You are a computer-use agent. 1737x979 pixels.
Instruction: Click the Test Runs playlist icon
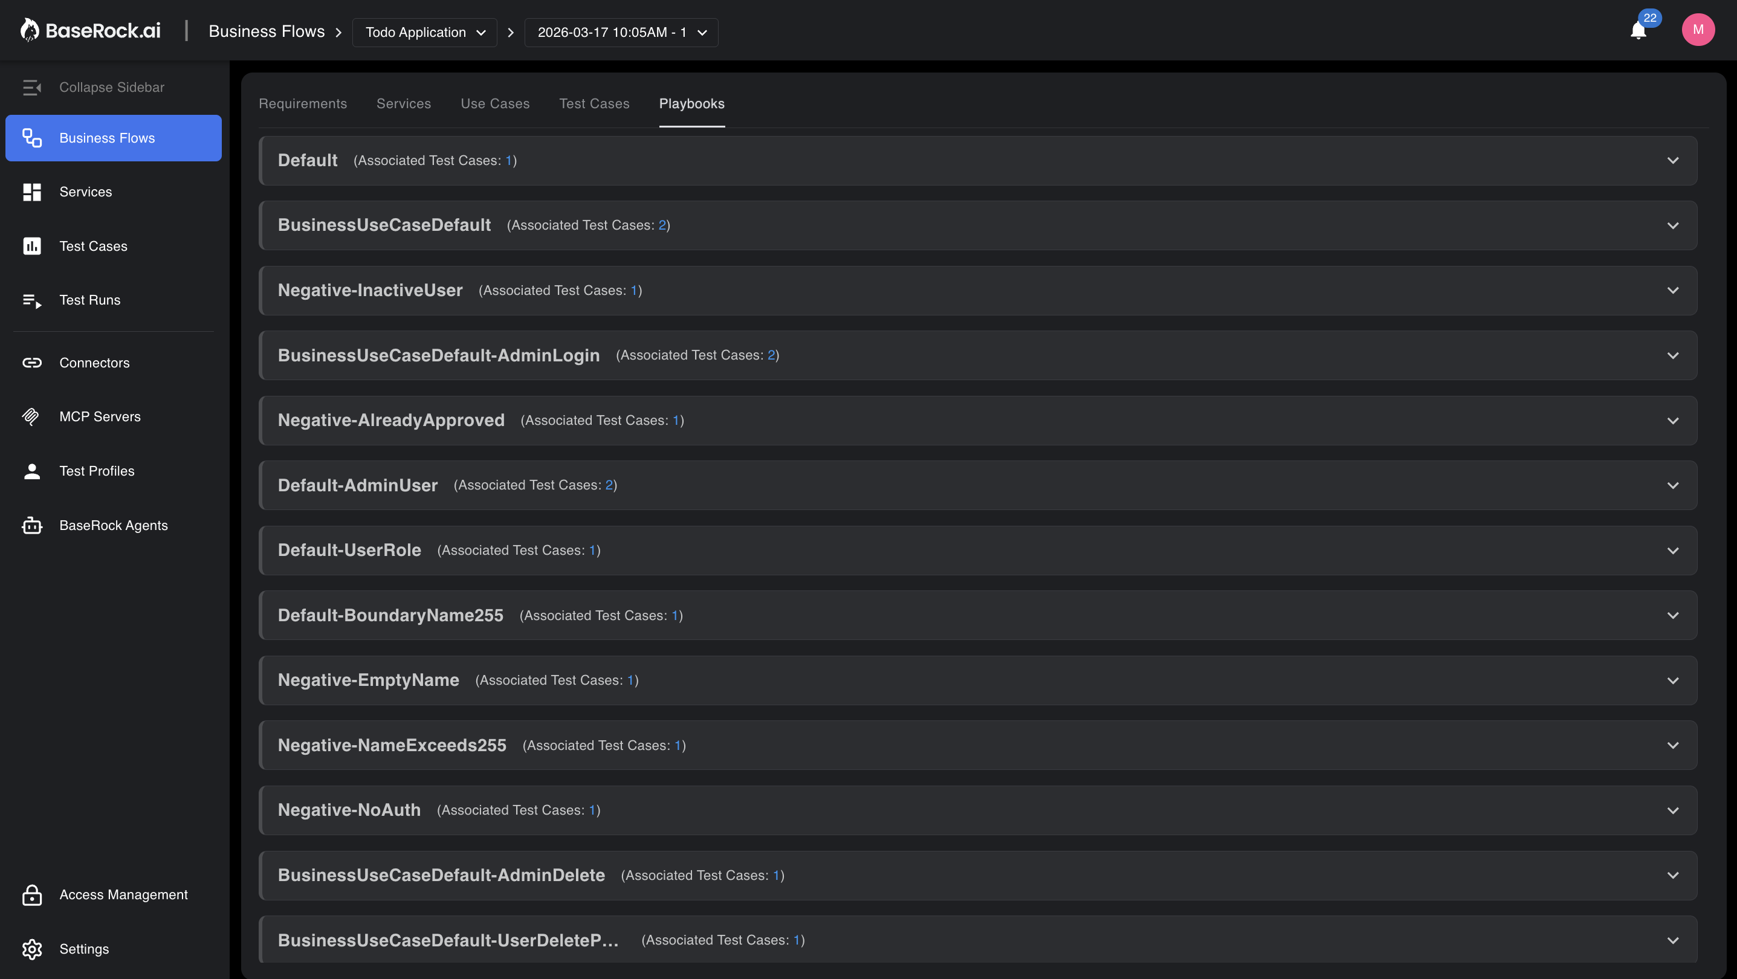31,300
